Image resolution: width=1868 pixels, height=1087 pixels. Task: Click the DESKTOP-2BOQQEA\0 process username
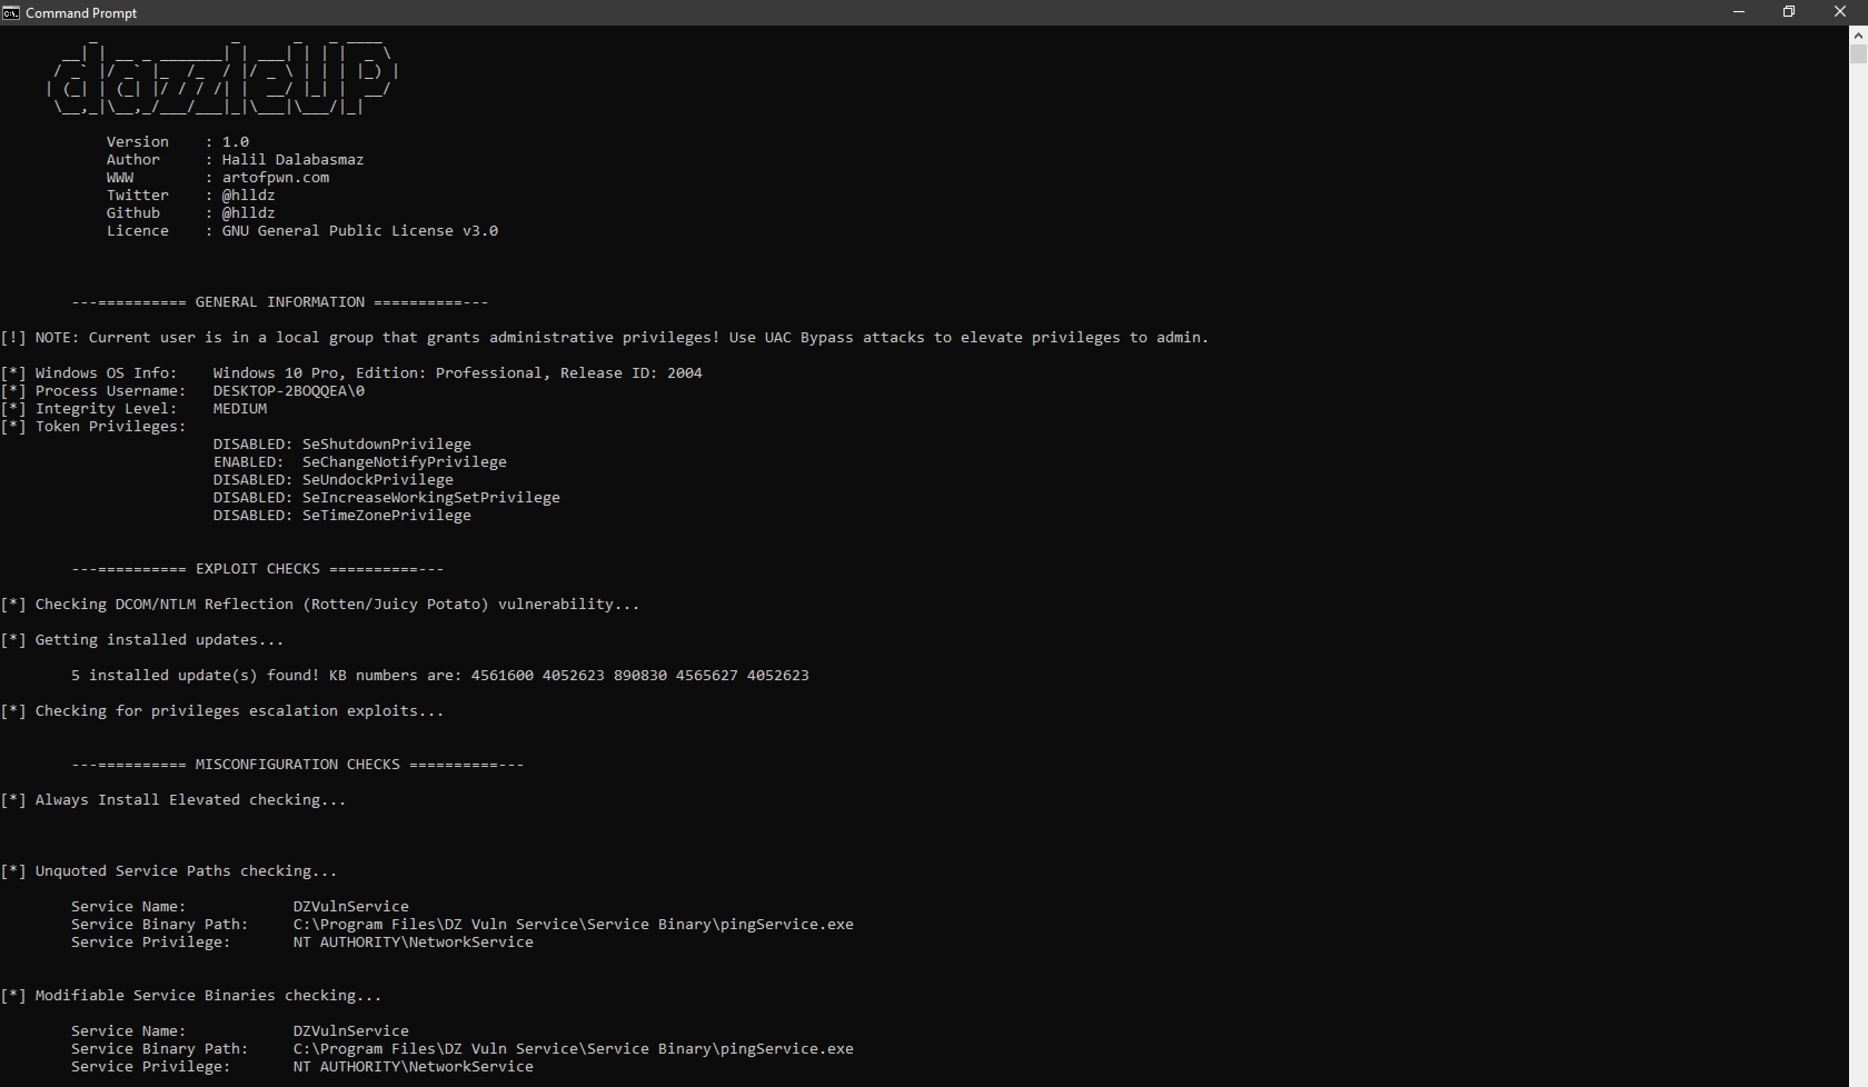(x=289, y=391)
